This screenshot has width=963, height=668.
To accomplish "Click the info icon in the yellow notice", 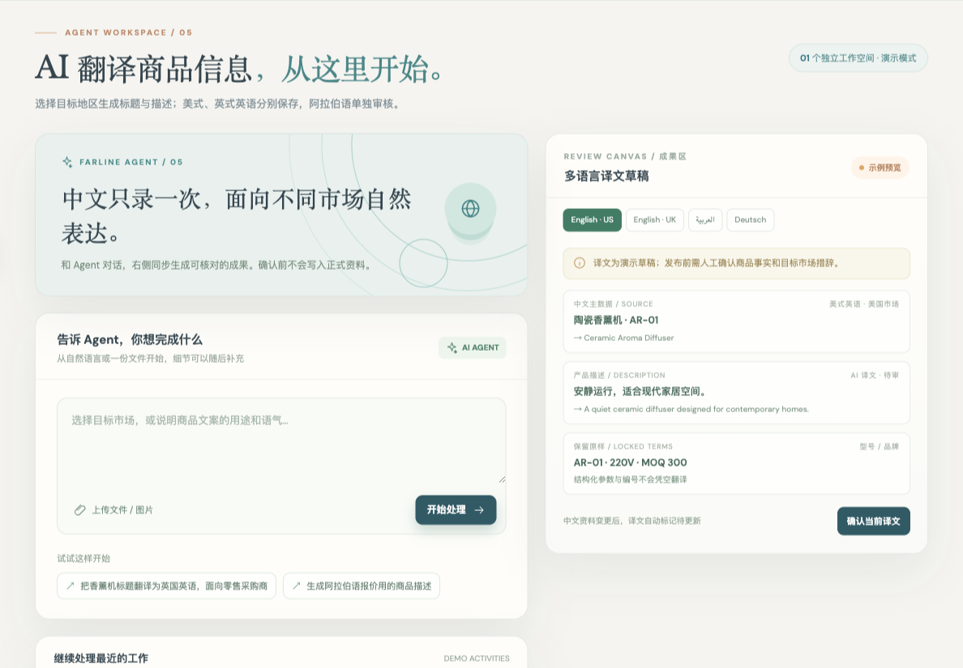I will [x=579, y=263].
